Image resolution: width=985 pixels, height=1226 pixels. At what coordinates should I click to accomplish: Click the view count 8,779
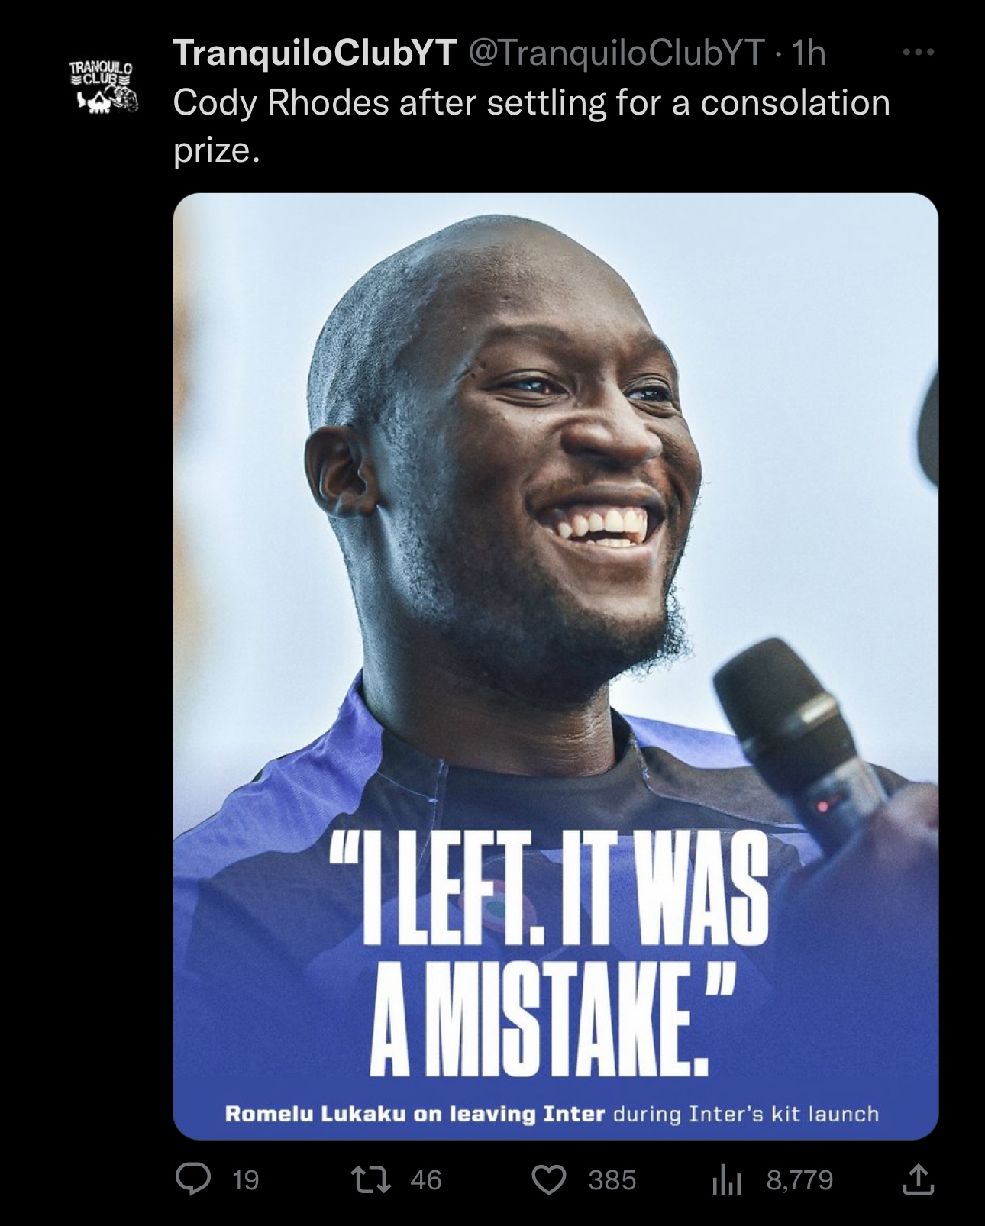pyautogui.click(x=800, y=1181)
